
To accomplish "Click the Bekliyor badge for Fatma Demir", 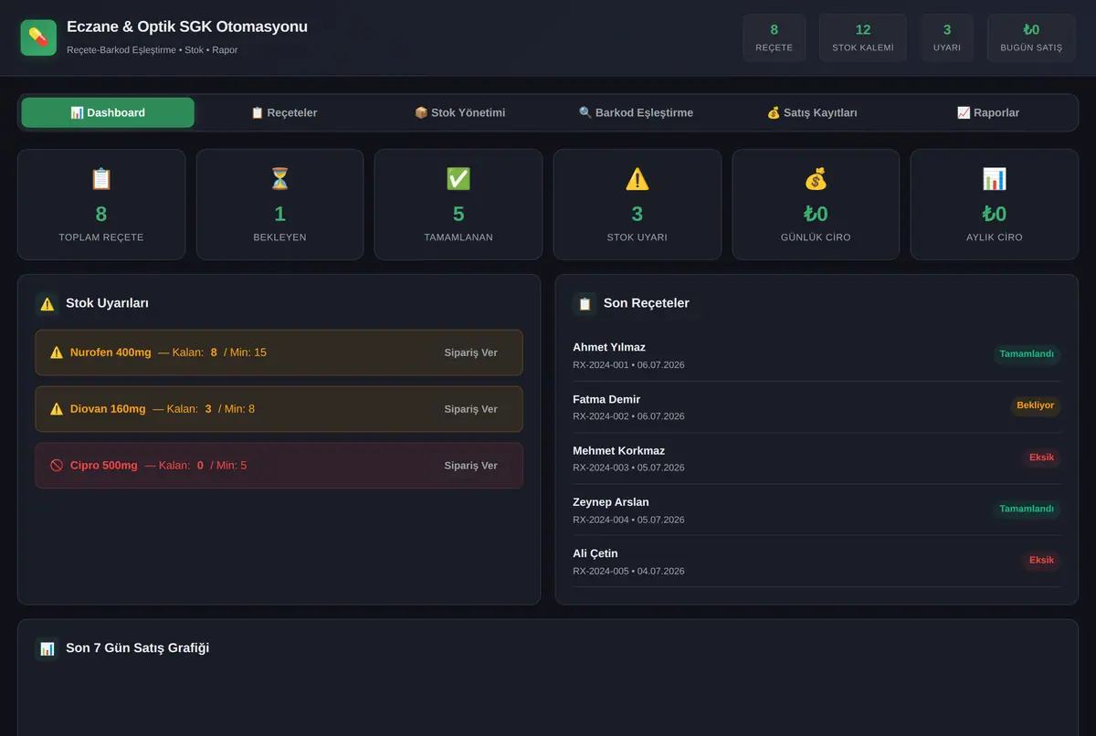I will point(1036,405).
